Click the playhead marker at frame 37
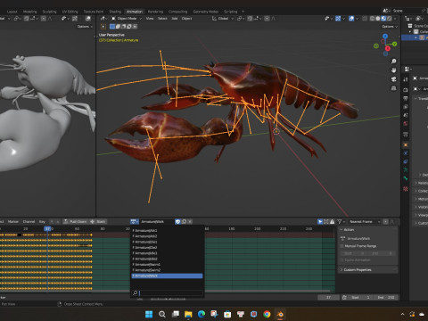428x321 pixels. coord(47,228)
